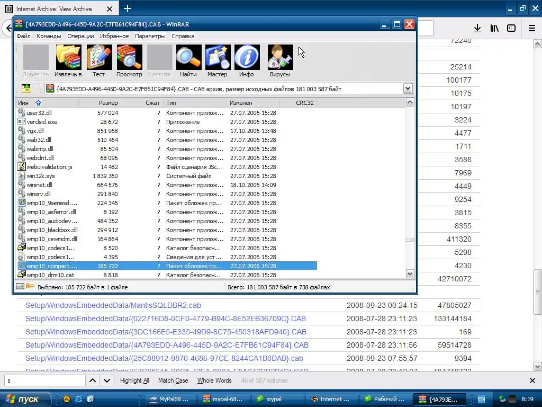This screenshot has height=407, width=542.
Task: Sort file list by Размер column
Action: [100, 103]
